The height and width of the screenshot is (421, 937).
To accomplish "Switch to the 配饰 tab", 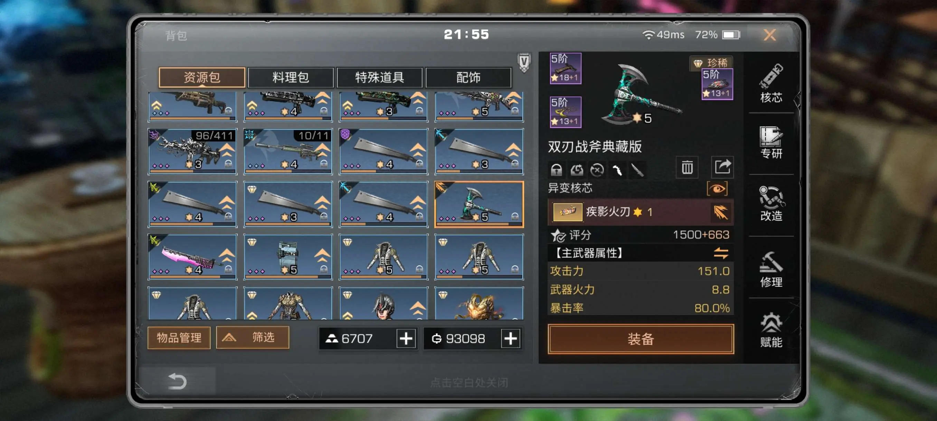I will tap(468, 77).
